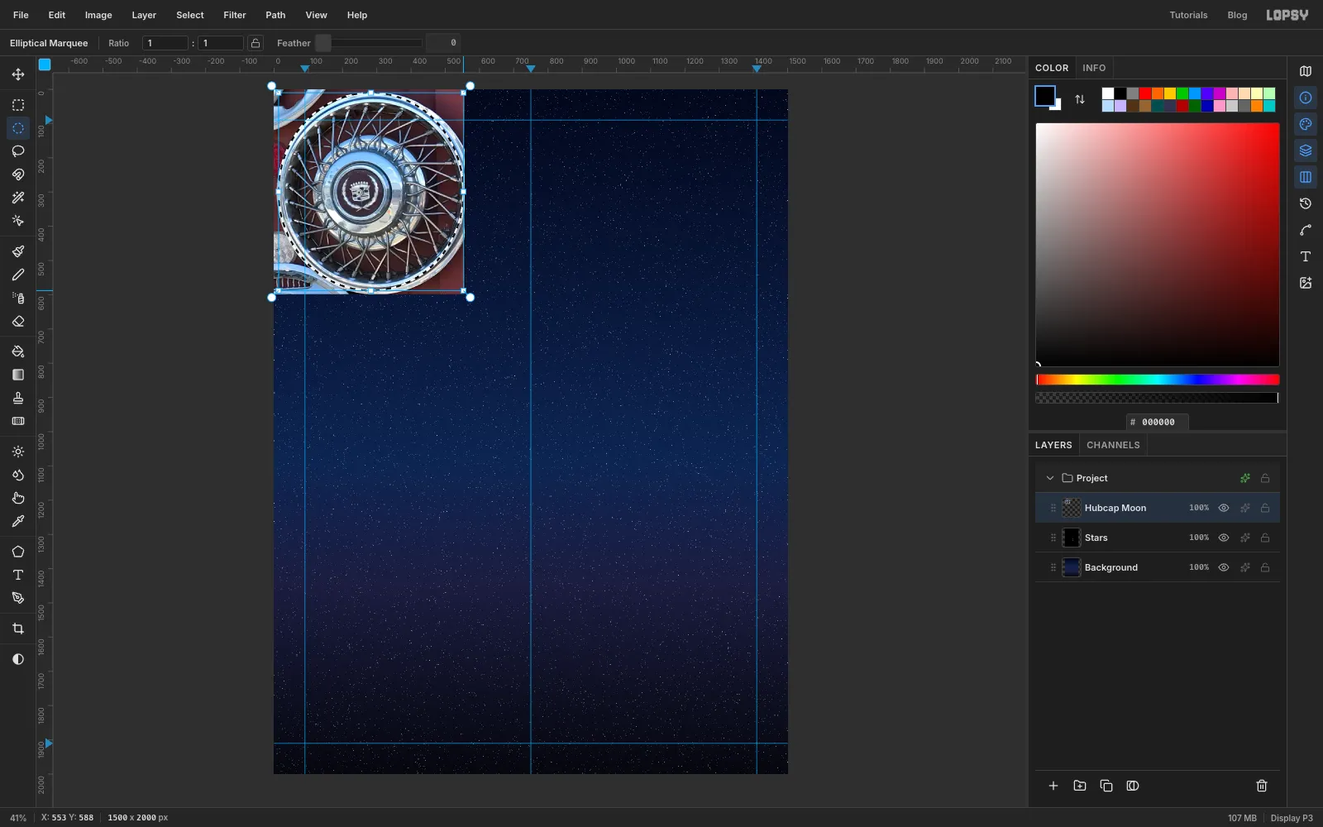Select the Crop tool
This screenshot has width=1323, height=827.
coord(18,629)
